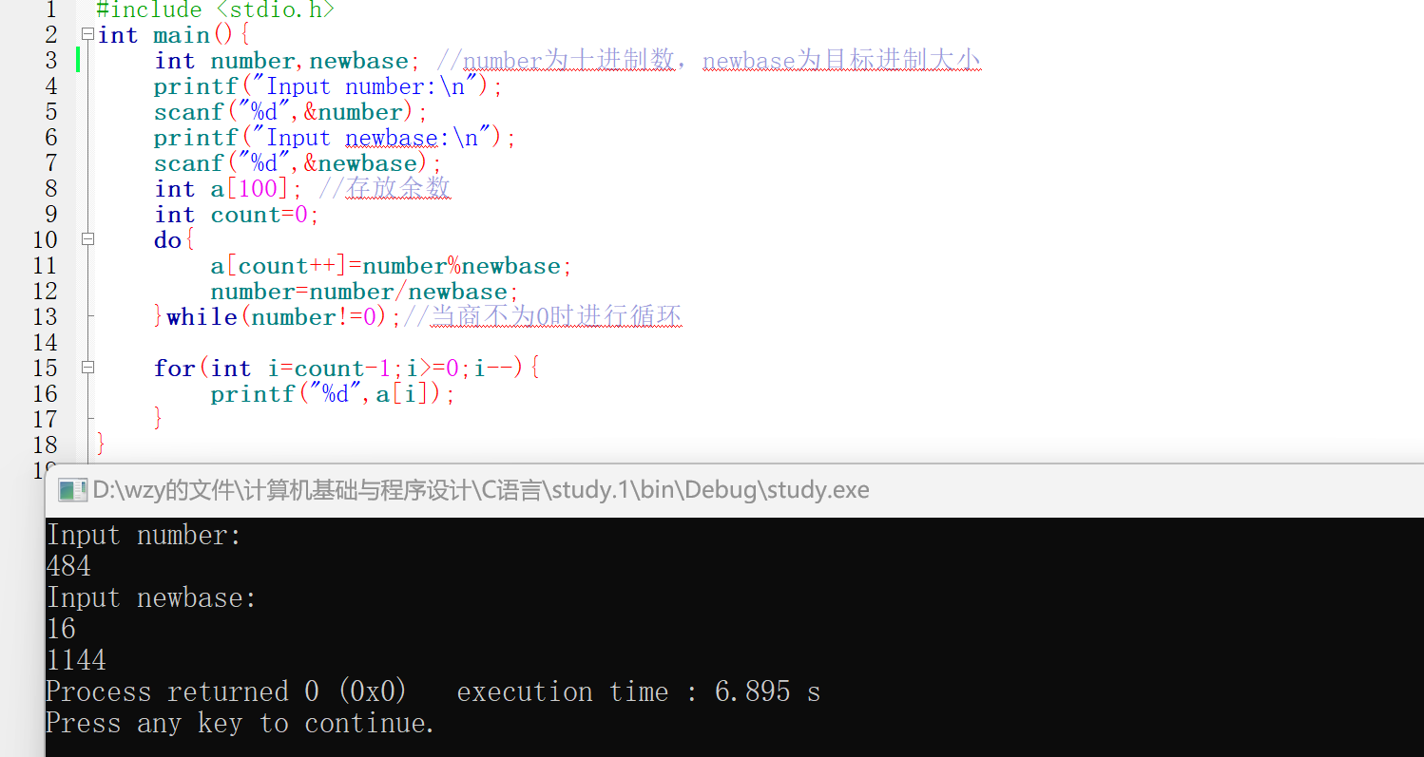Click the 'int count=0;' statement
This screenshot has height=757, width=1424.
click(x=237, y=216)
